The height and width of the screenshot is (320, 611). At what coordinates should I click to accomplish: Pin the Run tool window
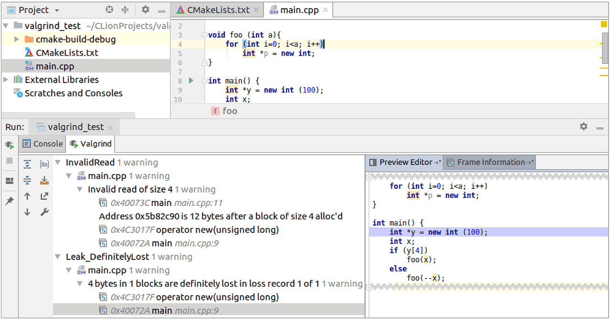click(9, 200)
